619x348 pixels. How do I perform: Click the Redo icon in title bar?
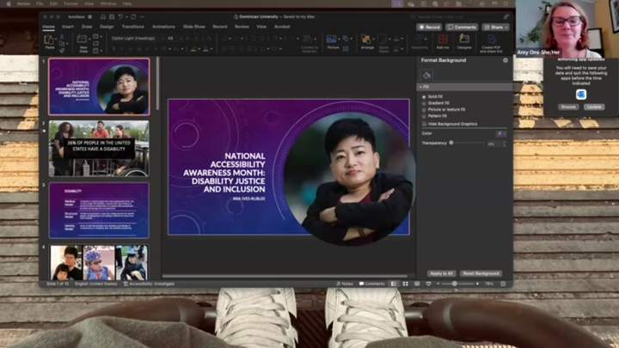[x=133, y=17]
